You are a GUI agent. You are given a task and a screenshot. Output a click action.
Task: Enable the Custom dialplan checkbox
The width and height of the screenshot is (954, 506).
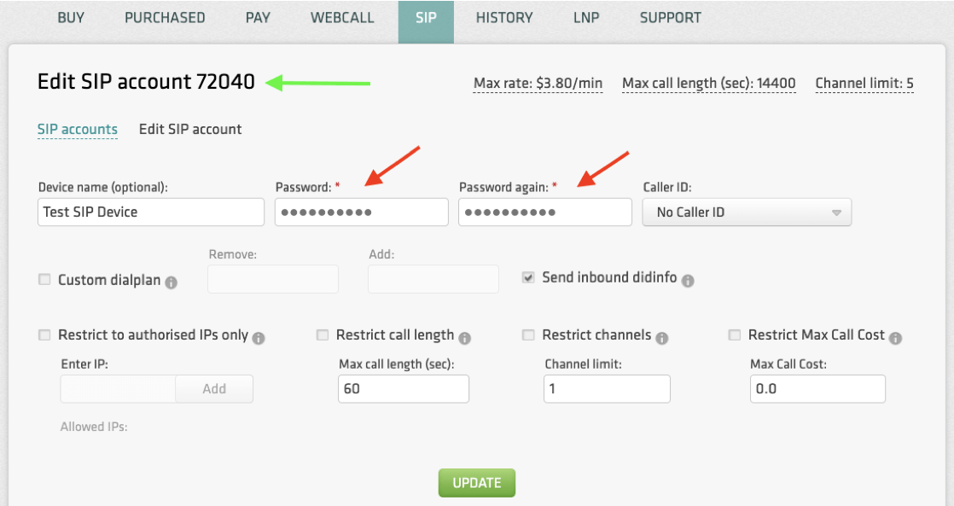click(44, 279)
